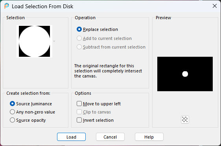
Task: Open Help for this dialog
Action: (x=149, y=137)
